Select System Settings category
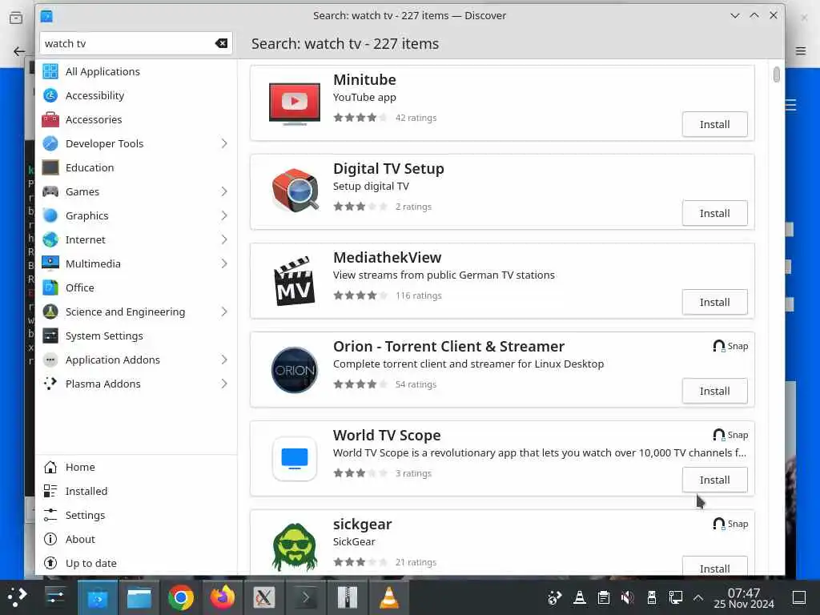 136,336
